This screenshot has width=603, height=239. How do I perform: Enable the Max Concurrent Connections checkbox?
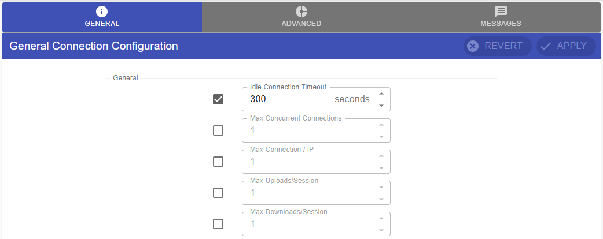[218, 130]
